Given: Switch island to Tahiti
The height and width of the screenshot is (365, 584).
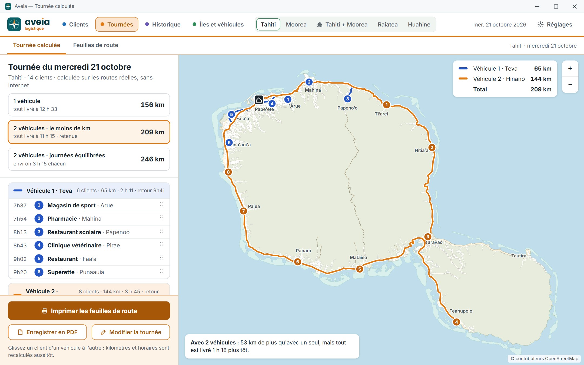Looking at the screenshot, I should [x=268, y=24].
